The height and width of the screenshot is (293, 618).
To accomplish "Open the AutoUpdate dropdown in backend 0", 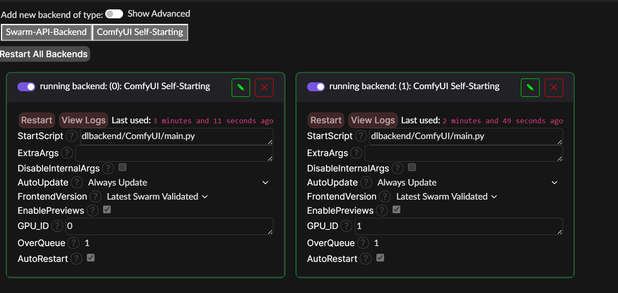I will (179, 183).
